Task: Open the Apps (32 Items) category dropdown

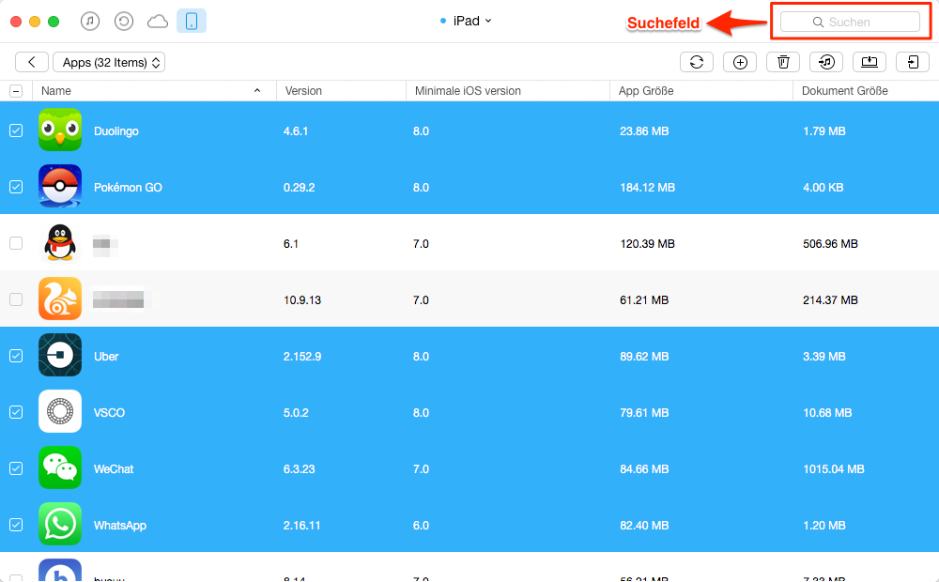Action: tap(109, 62)
